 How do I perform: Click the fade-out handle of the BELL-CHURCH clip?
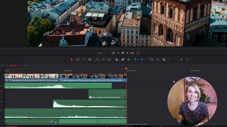125,97
